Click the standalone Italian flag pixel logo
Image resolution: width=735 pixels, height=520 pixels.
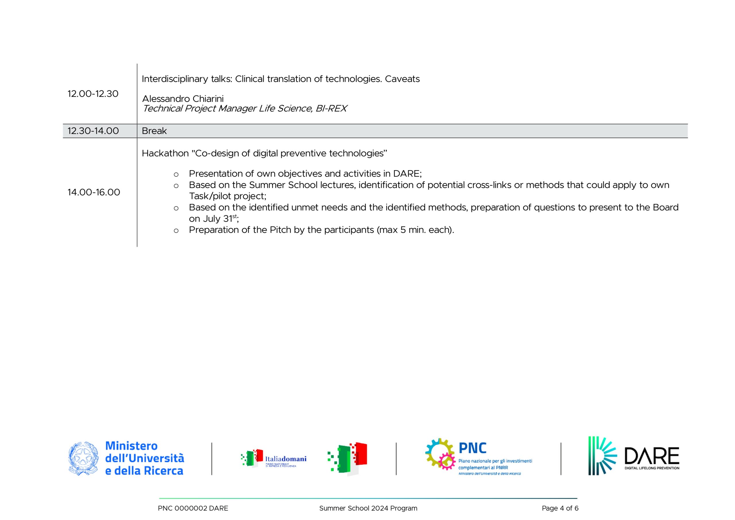tap(347, 459)
